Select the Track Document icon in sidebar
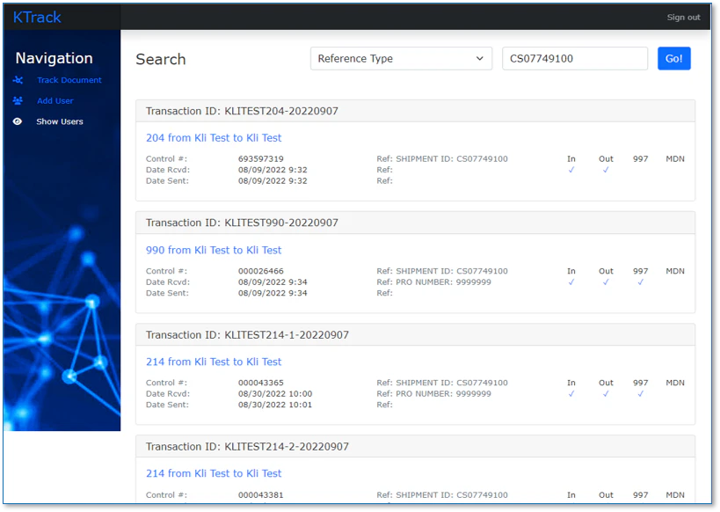 click(x=18, y=79)
